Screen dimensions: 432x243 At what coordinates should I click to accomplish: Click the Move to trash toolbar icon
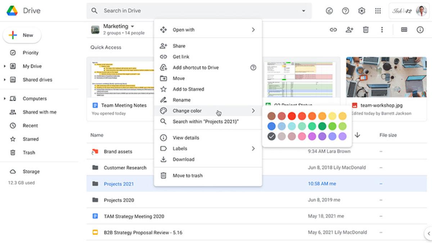[365, 30]
